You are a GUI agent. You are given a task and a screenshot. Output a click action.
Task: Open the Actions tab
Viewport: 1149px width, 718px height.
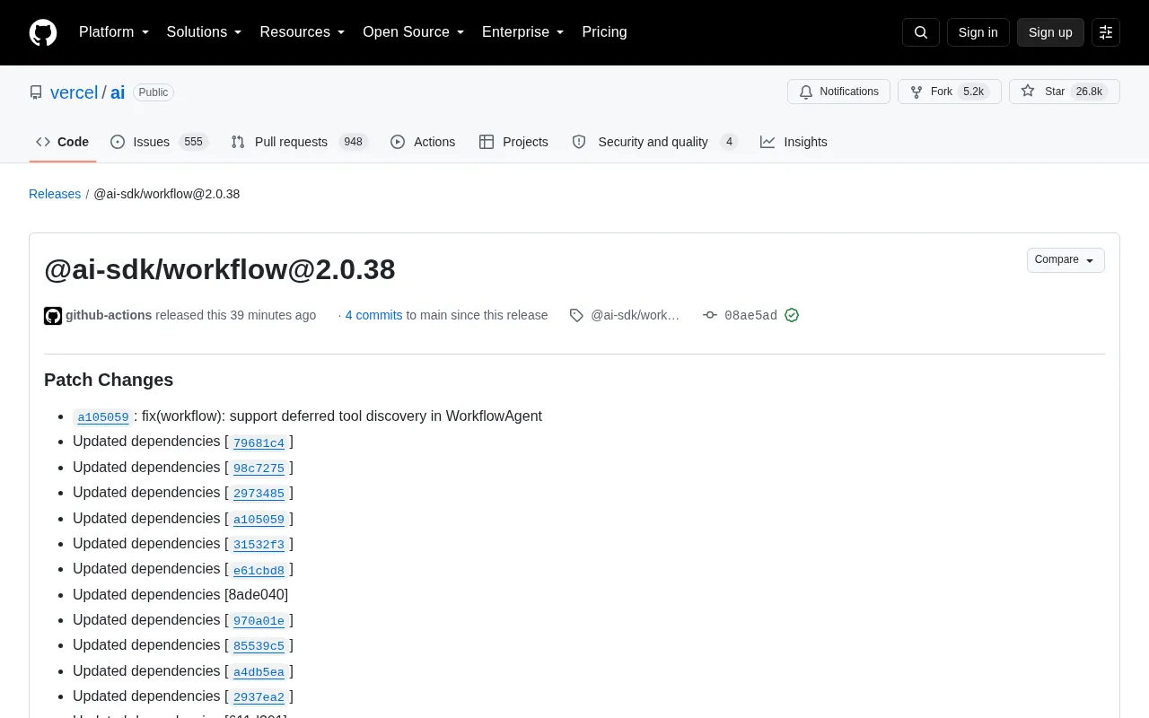(x=423, y=142)
